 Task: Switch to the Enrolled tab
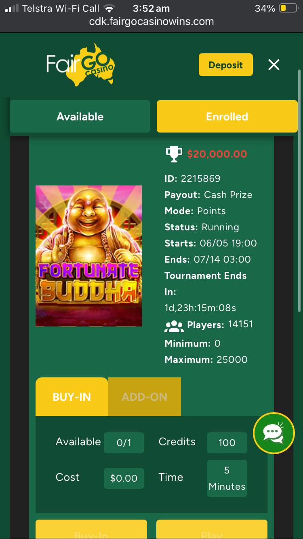tap(227, 116)
